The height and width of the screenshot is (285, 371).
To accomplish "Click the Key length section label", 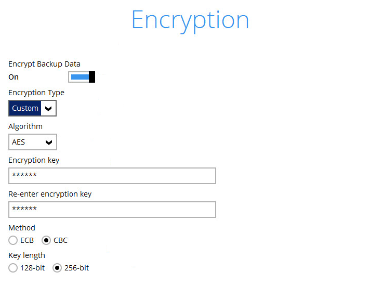I will tap(27, 255).
